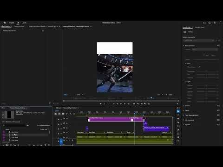This screenshot has height=167, width=223.
Task: Step back one frame
Action: pos(118,104)
